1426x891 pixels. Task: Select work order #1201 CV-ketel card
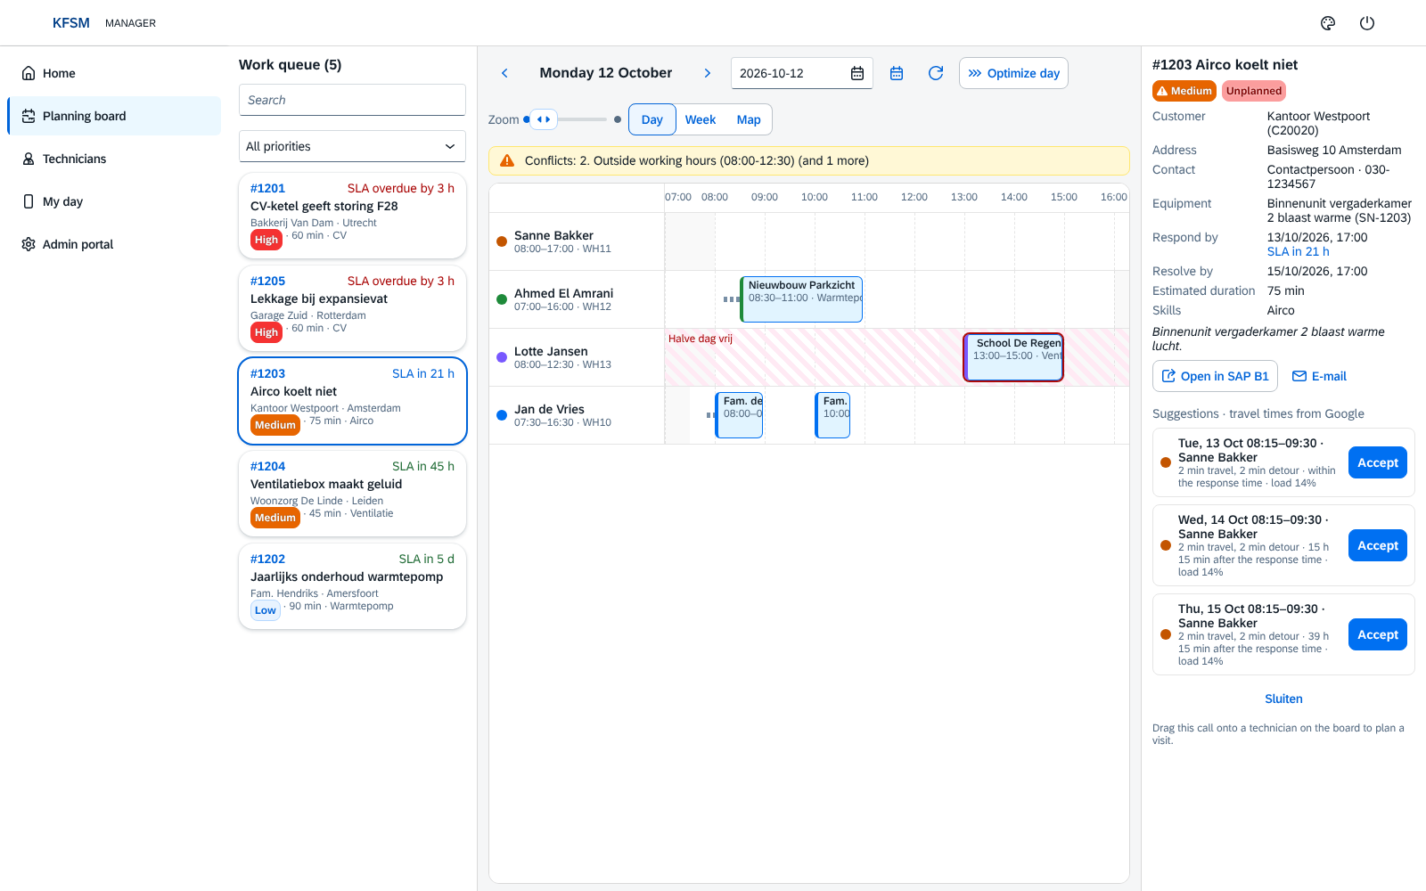point(352,216)
